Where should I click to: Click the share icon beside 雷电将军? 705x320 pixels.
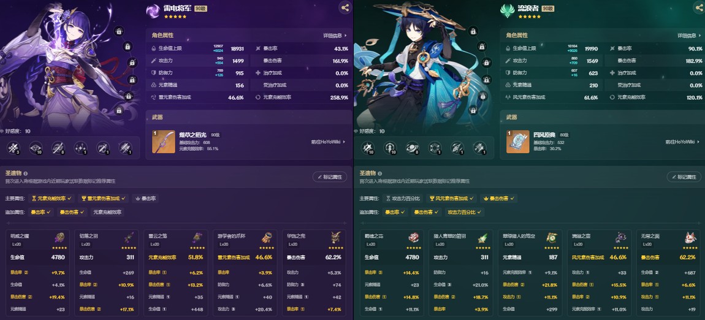(345, 7)
